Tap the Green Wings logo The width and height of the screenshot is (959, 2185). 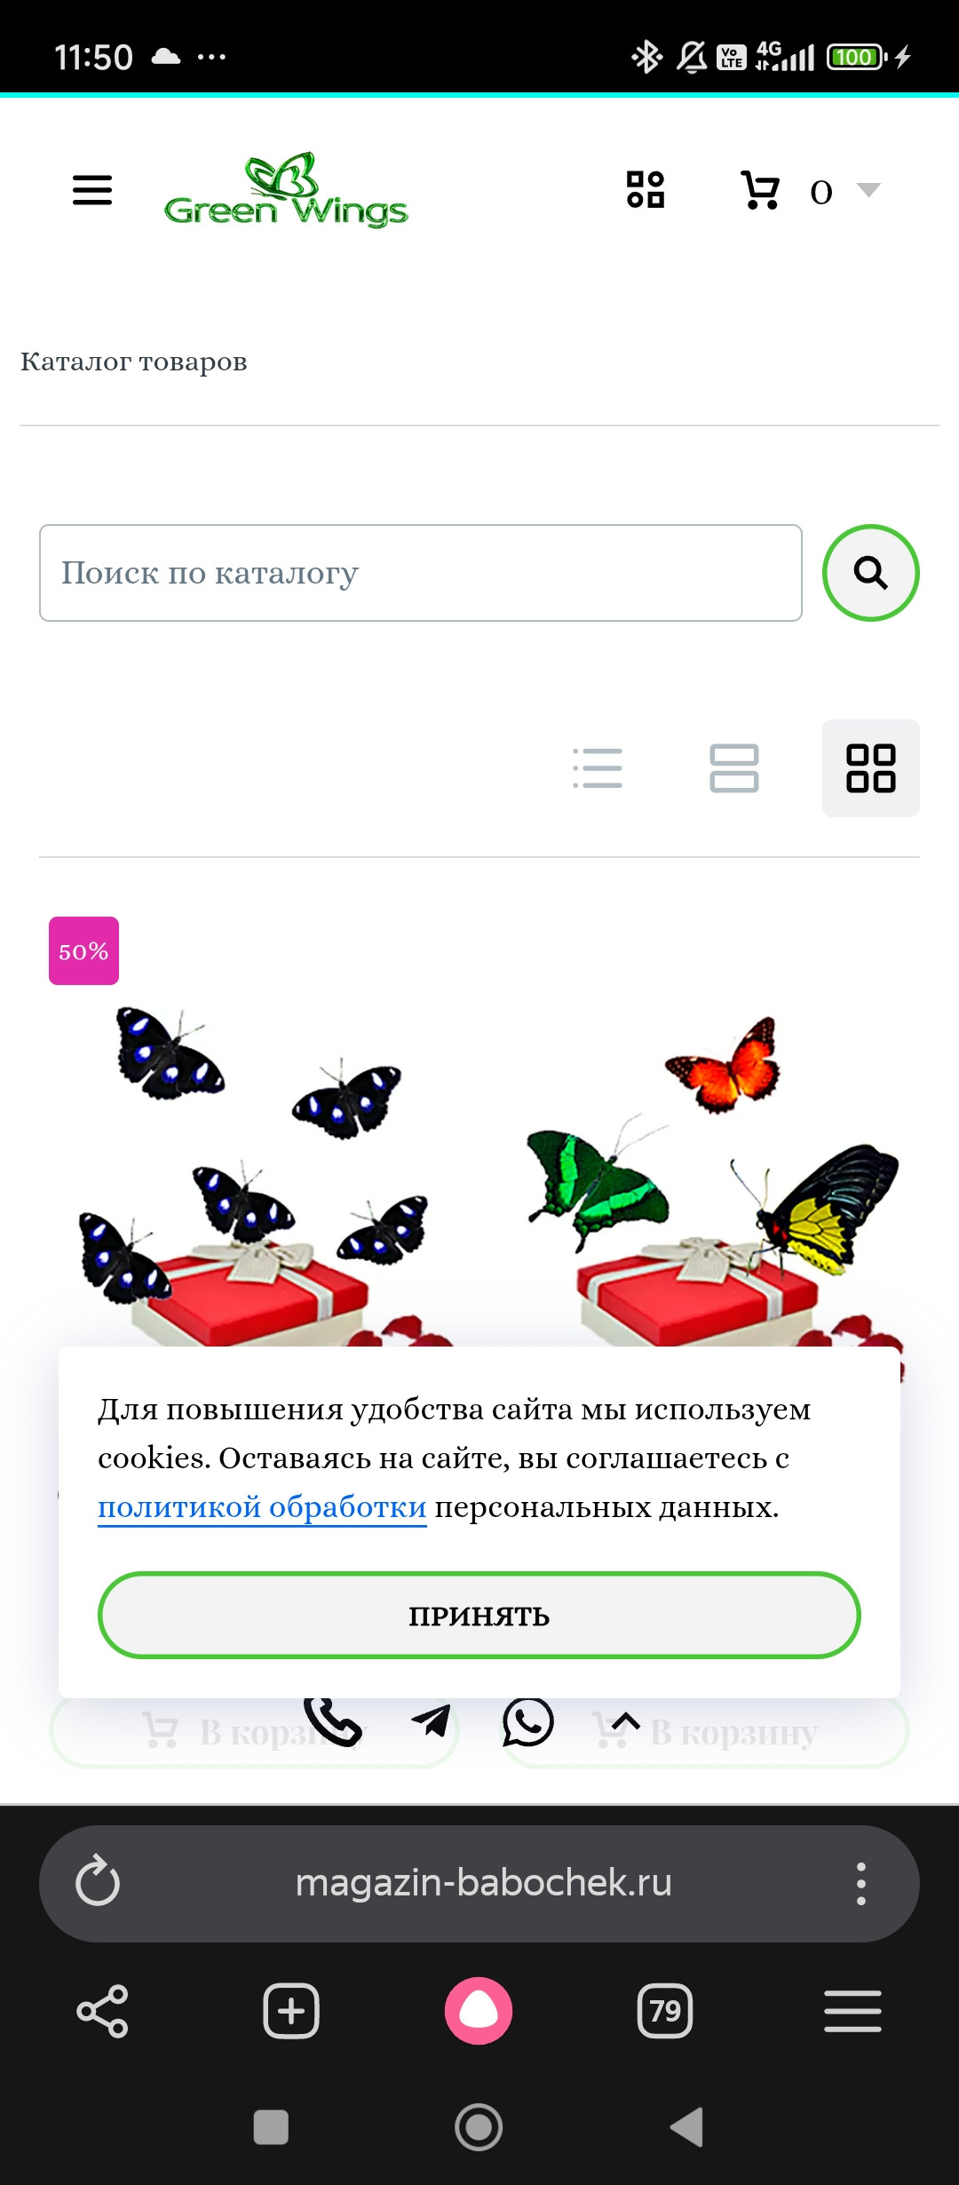pos(286,190)
